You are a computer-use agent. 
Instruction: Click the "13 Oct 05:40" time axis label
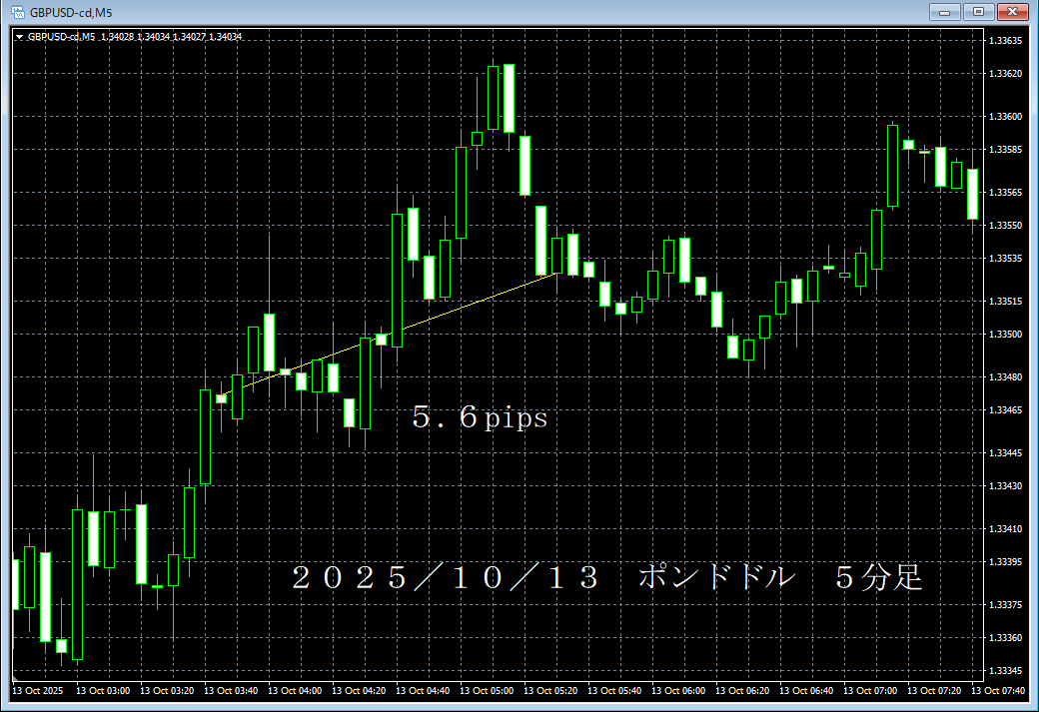(x=614, y=691)
